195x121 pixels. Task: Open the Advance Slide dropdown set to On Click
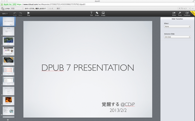(x=177, y=37)
